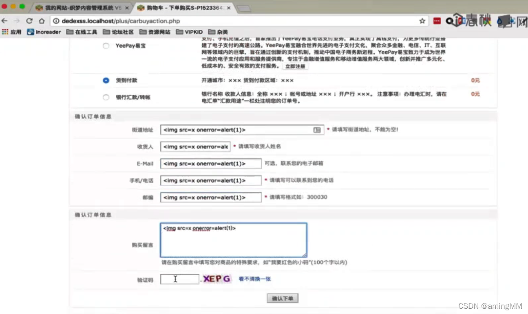Click the 收货人 input field
This screenshot has width=528, height=314.
195,146
